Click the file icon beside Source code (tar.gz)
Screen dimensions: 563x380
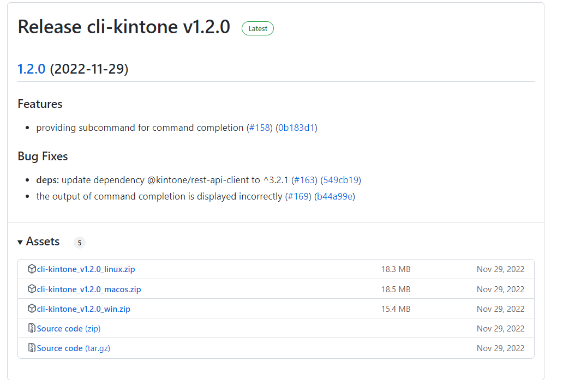(32, 348)
